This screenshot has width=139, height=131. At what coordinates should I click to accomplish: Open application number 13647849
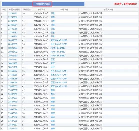coord(13,94)
